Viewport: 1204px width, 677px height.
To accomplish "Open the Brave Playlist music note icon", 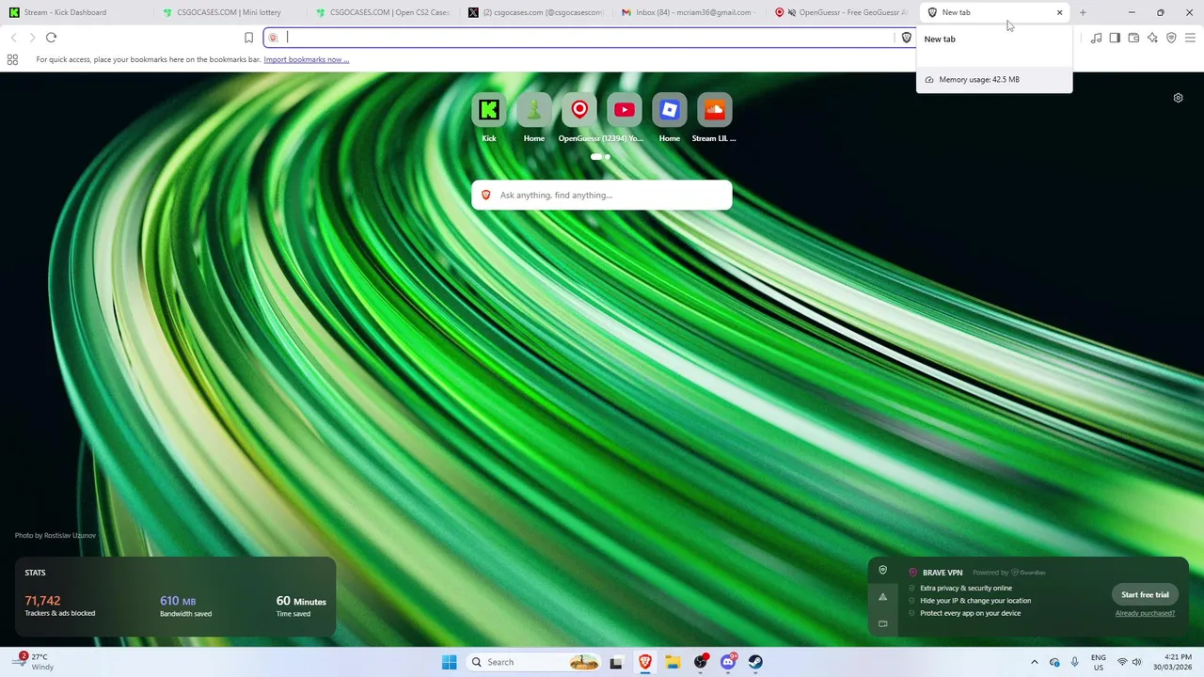I will pos(1096,38).
